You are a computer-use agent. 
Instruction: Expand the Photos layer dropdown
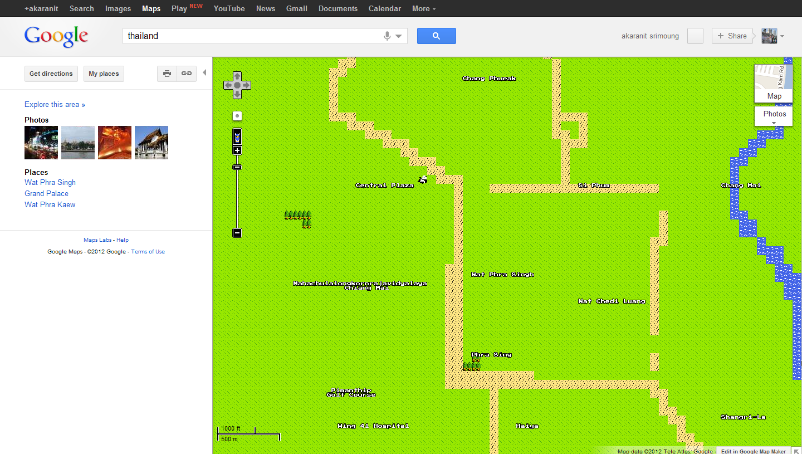click(774, 116)
